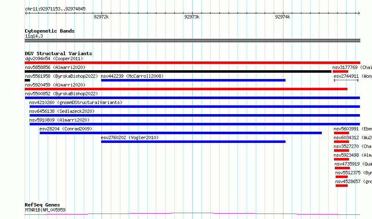Image resolution: width=372 pixels, height=219 pixels.
Task: Click the nsv5561958 (ByrskaBishop2022) label
Action: [x=61, y=76]
